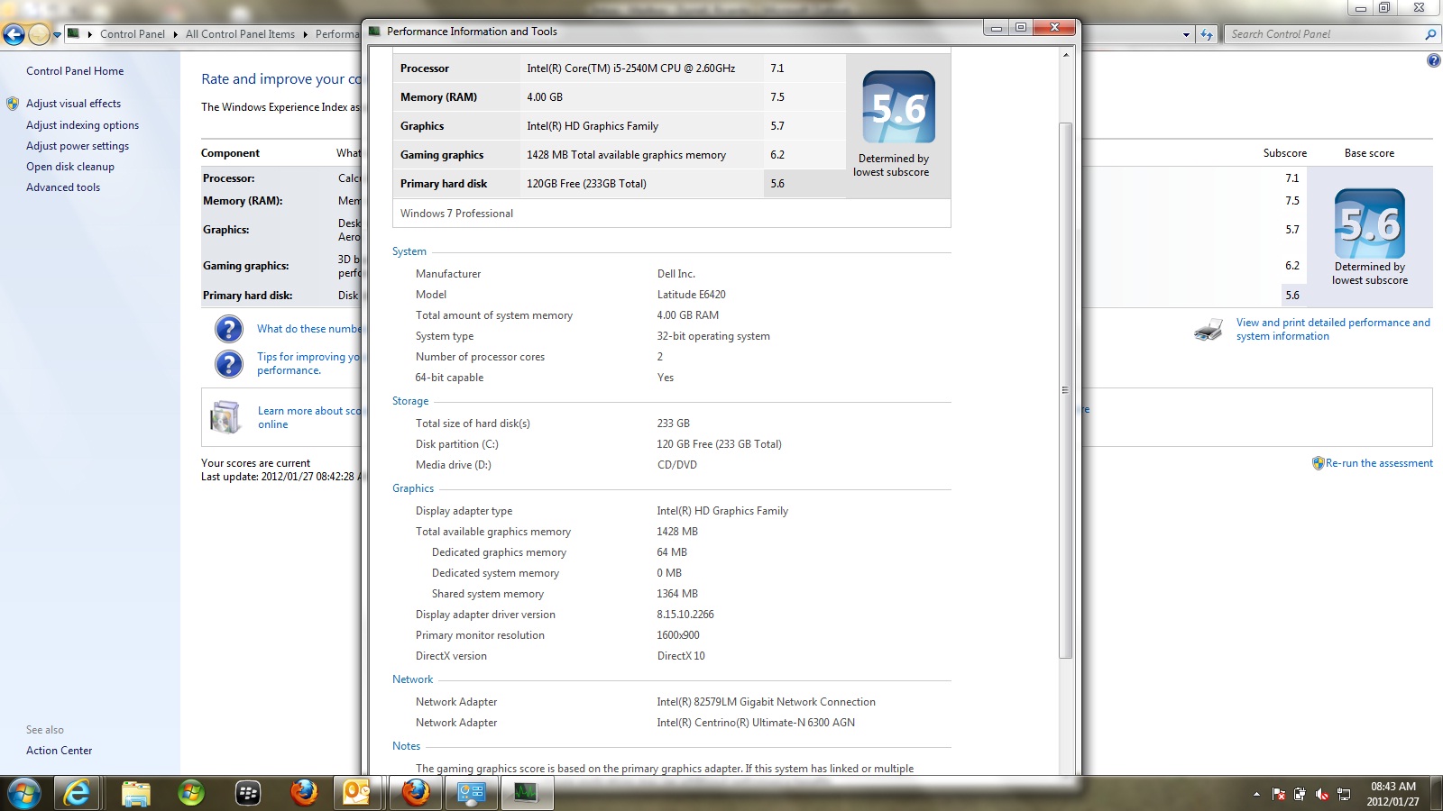
Task: Switch to Performance Information and Tools taskbar button
Action: 526,793
